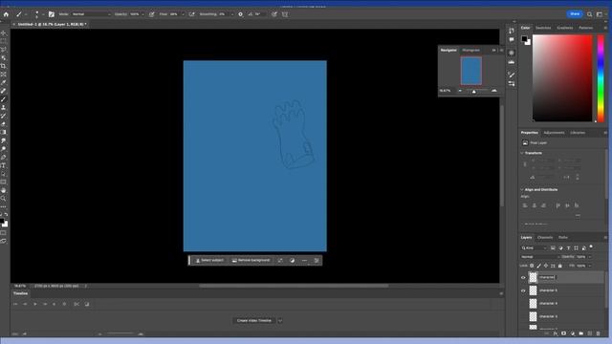The image size is (612, 344).
Task: Collapse the Transform section
Action: [522, 153]
